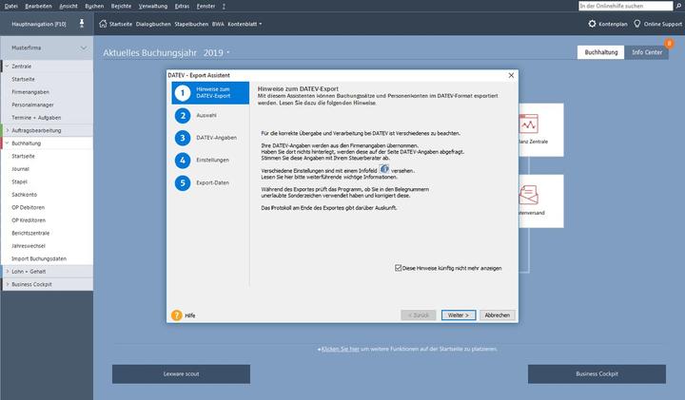
Task: Open the Kontenblatt dropdown arrow
Action: click(x=261, y=24)
